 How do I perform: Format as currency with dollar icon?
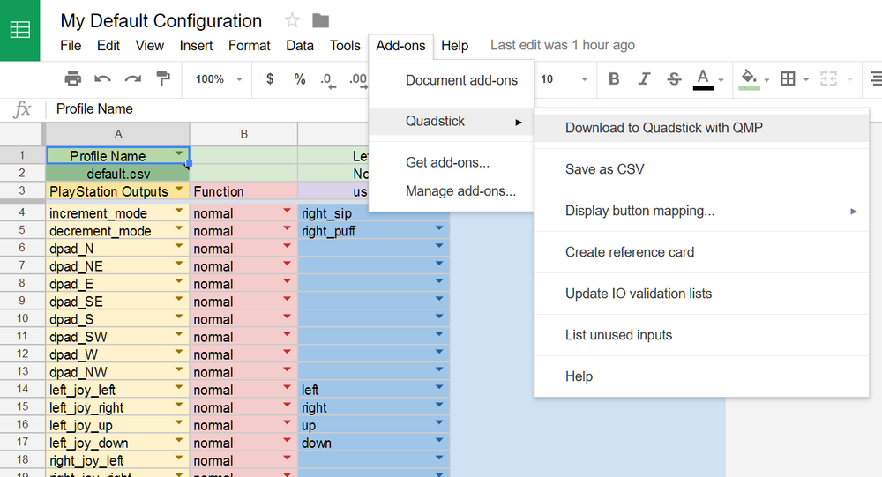pyautogui.click(x=270, y=78)
